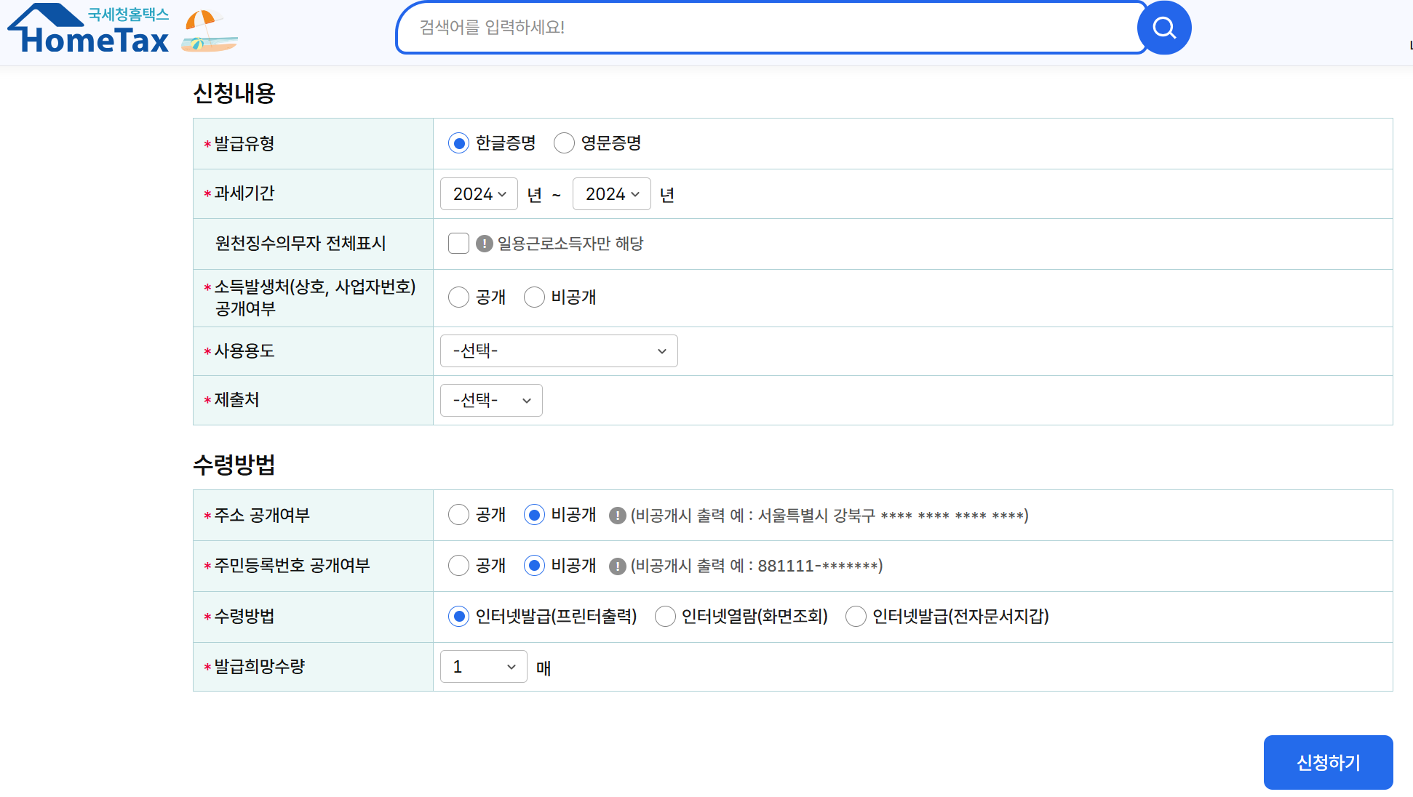Image resolution: width=1413 pixels, height=797 pixels.
Task: Open the 발급희망수량 quantity dropdown
Action: click(483, 667)
